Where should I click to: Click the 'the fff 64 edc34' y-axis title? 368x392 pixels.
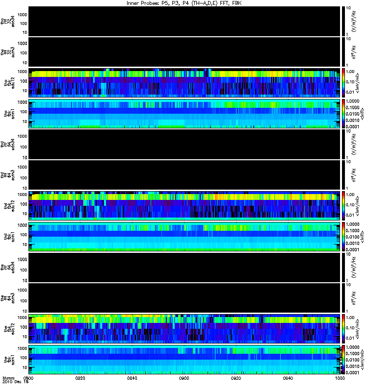[x=8, y=267]
